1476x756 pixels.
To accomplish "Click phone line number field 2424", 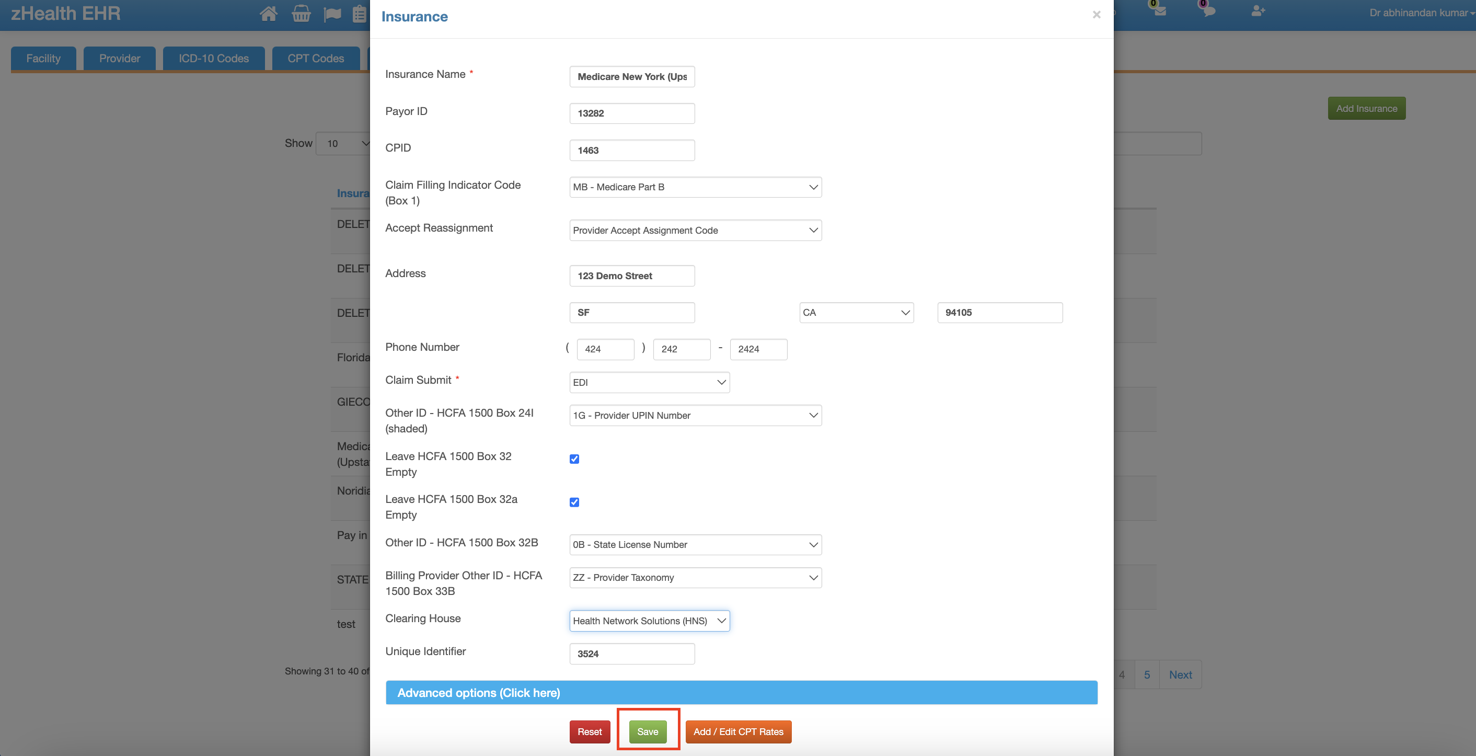I will [758, 349].
